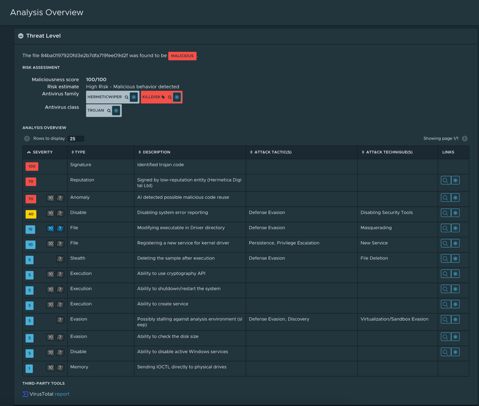The width and height of the screenshot is (479, 406).
Task: Click the Rows to display field
Action: click(76, 139)
